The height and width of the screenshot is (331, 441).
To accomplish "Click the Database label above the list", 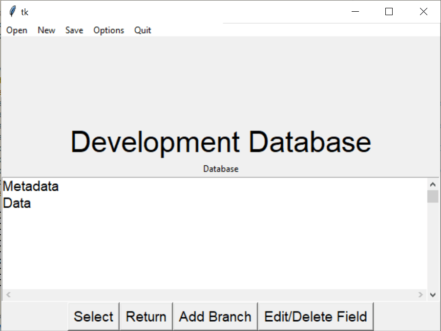I will click(220, 169).
